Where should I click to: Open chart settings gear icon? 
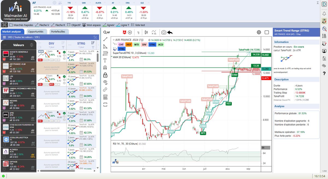[259, 32]
